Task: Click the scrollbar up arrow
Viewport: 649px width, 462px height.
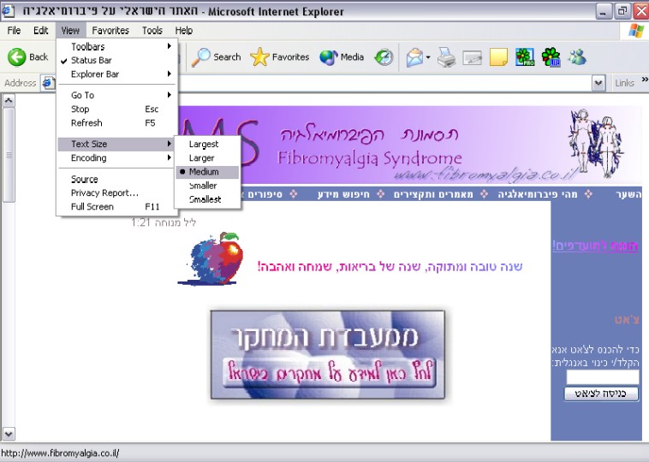Action: 9,100
